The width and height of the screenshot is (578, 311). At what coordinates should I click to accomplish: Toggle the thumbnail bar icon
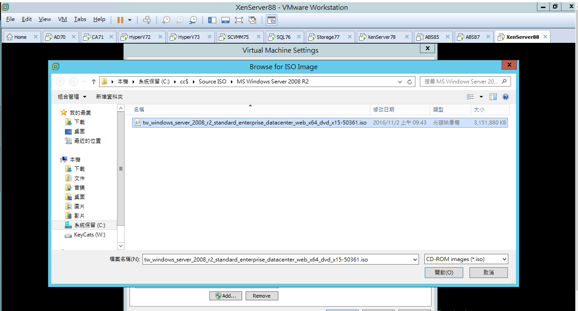[x=226, y=20]
